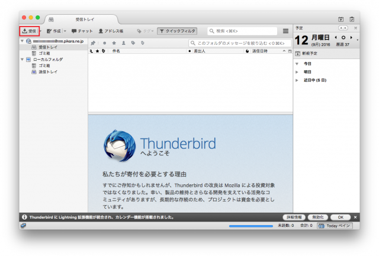This screenshot has width=379, height=257.
Task: Toggle the クイックフィルタ button
Action: tap(177, 31)
